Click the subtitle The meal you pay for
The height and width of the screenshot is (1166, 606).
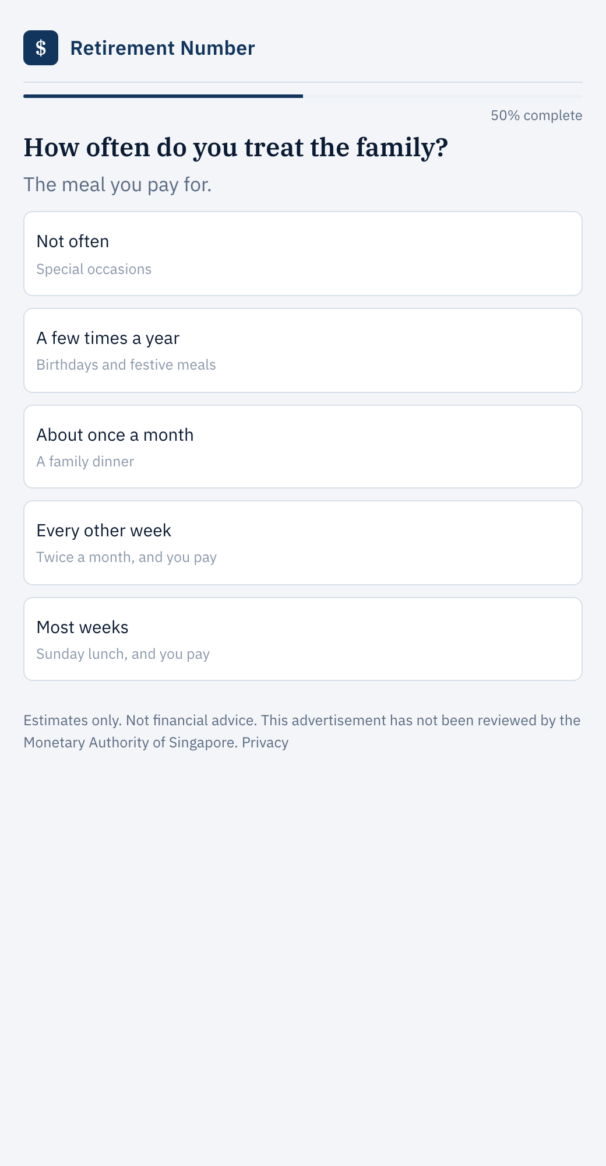click(117, 185)
